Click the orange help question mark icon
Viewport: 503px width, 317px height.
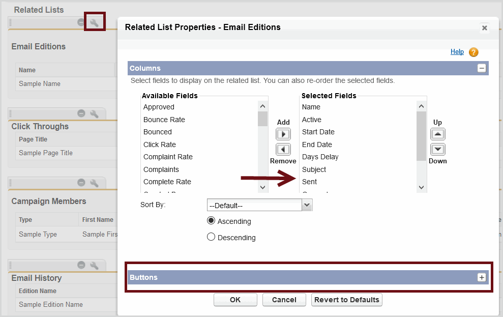pyautogui.click(x=474, y=52)
